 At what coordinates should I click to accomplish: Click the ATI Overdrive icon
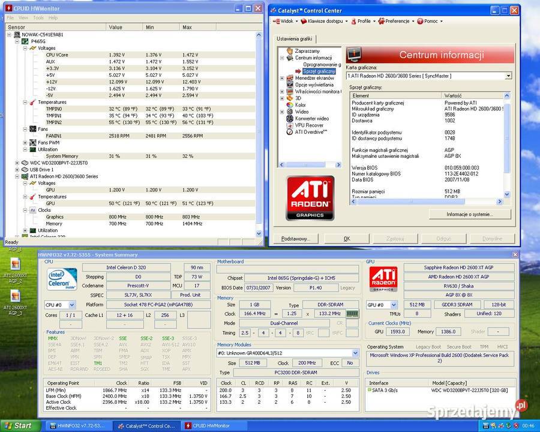tap(290, 132)
